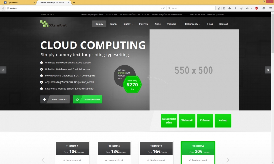Show previous hero slide with left arrow
The image size is (274, 164).
[3, 70]
